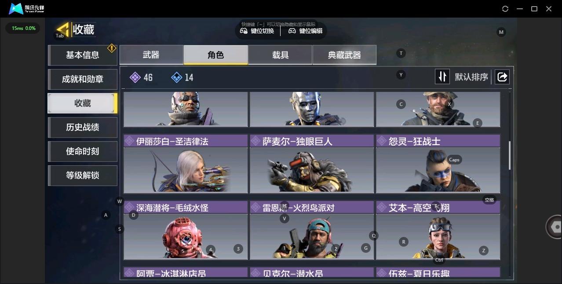Screen dimensions: 562x284
Task: Open the 默认排序 sort dropdown
Action: click(x=471, y=77)
